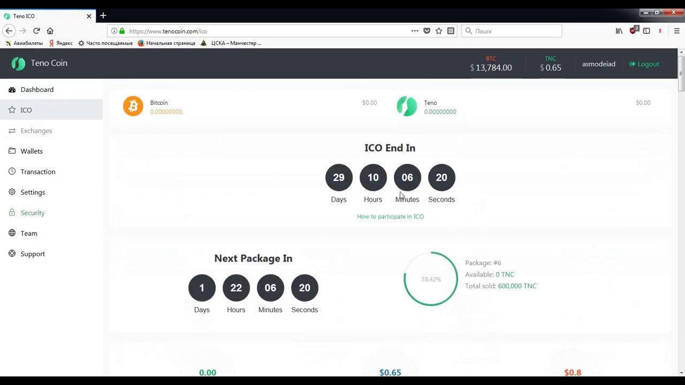Click the TNC price $0.65 in header

click(x=550, y=67)
